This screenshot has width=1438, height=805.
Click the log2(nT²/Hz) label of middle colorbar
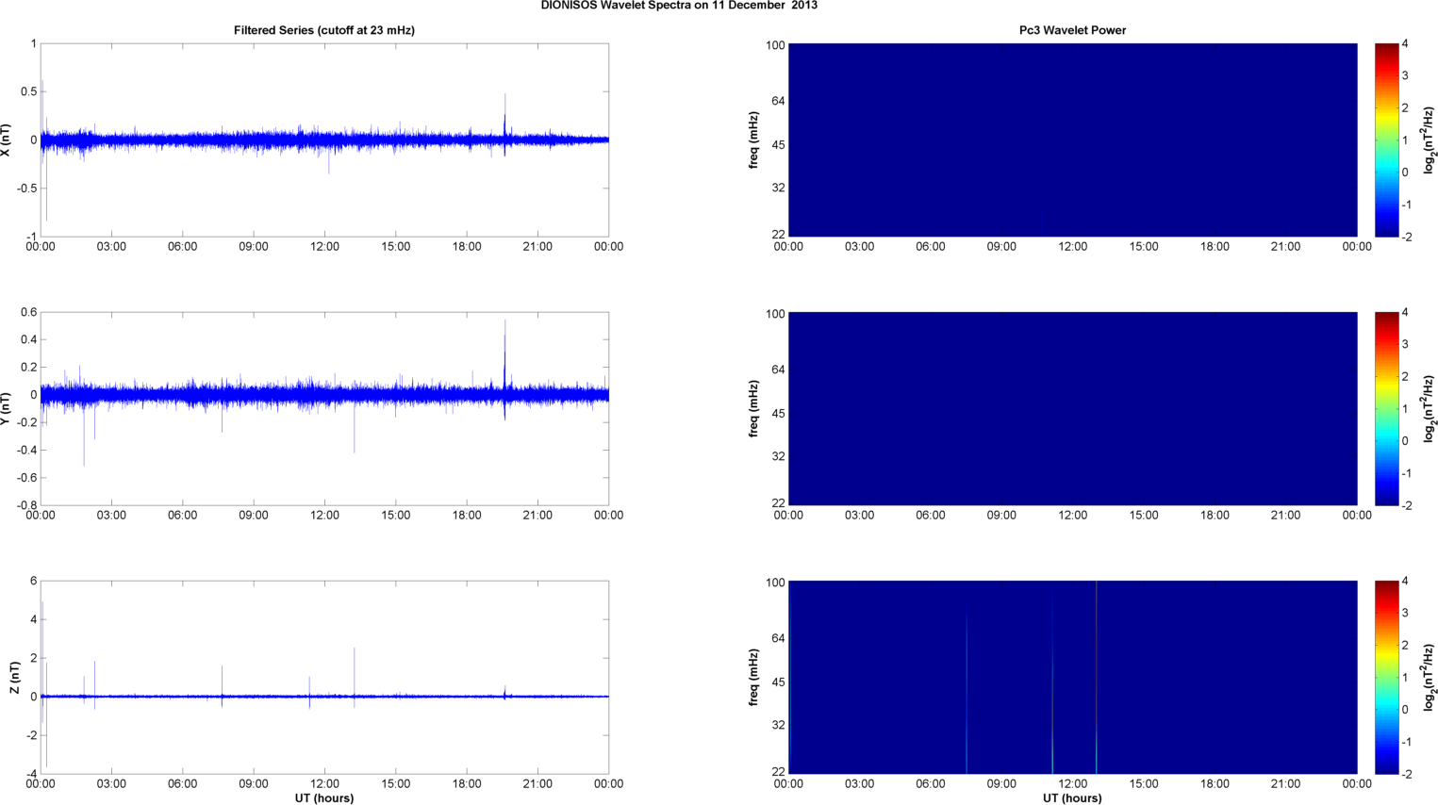(x=1430, y=408)
